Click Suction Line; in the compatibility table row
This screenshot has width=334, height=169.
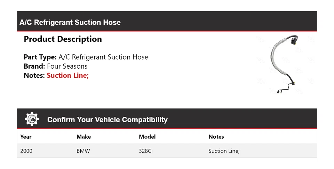point(224,151)
